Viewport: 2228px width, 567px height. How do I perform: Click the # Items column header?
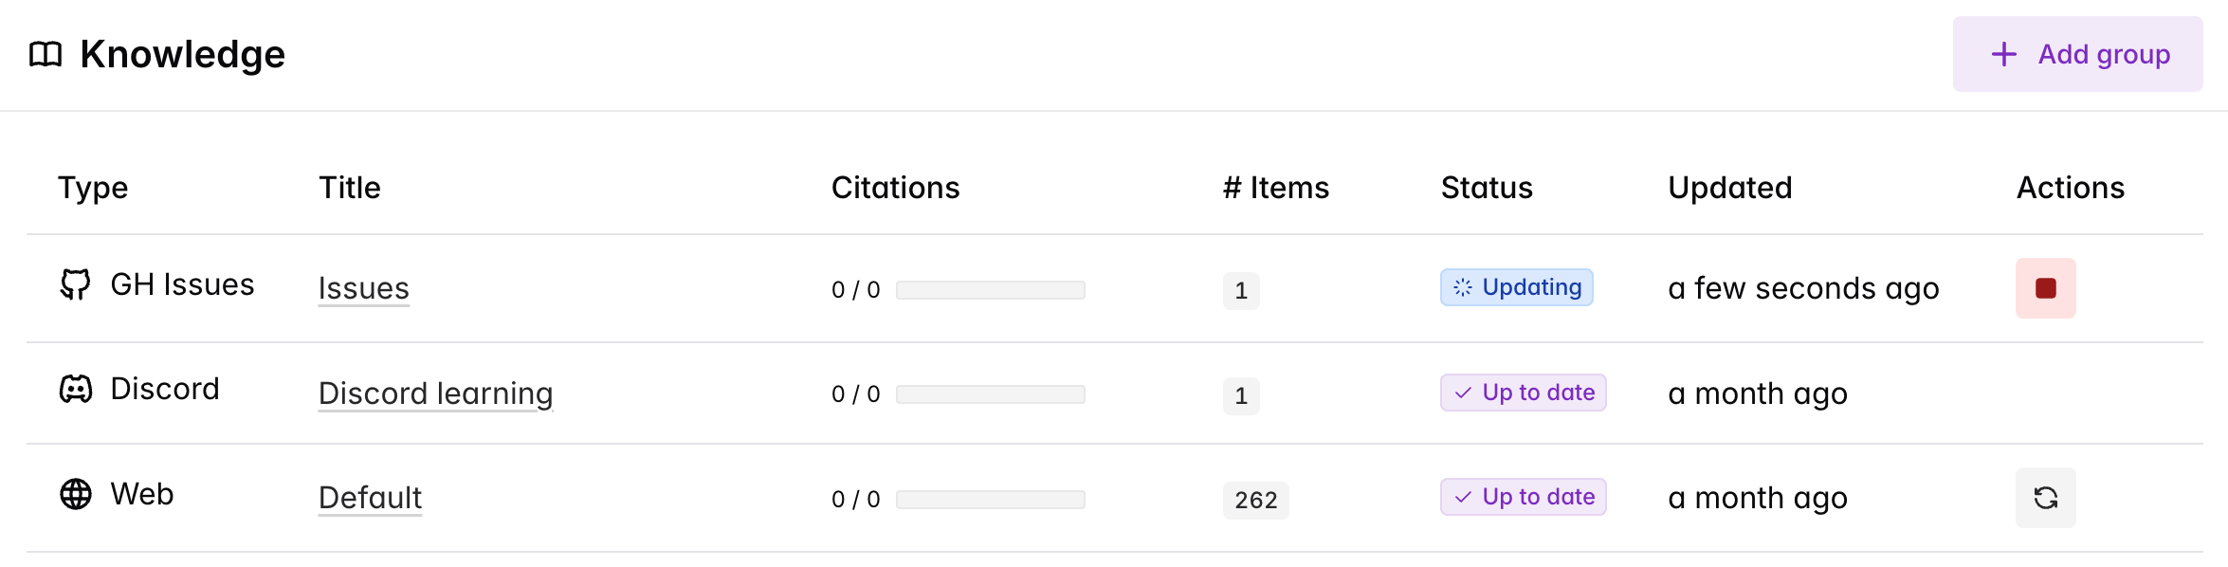pyautogui.click(x=1275, y=188)
